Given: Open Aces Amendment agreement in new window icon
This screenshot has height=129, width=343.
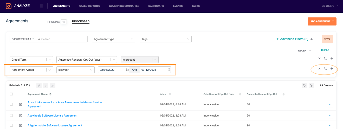Looking at the screenshot, I should (x=21, y=104).
